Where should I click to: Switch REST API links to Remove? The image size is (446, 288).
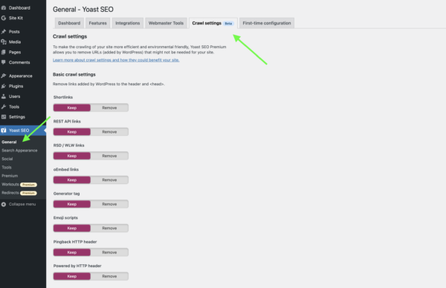[x=109, y=132]
